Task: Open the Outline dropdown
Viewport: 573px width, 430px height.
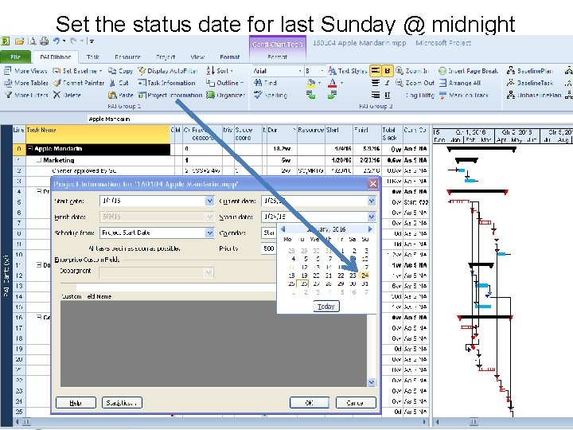Action: [242, 83]
